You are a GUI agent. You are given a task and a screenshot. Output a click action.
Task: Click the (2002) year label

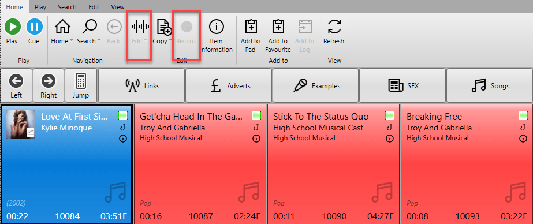click(x=16, y=203)
